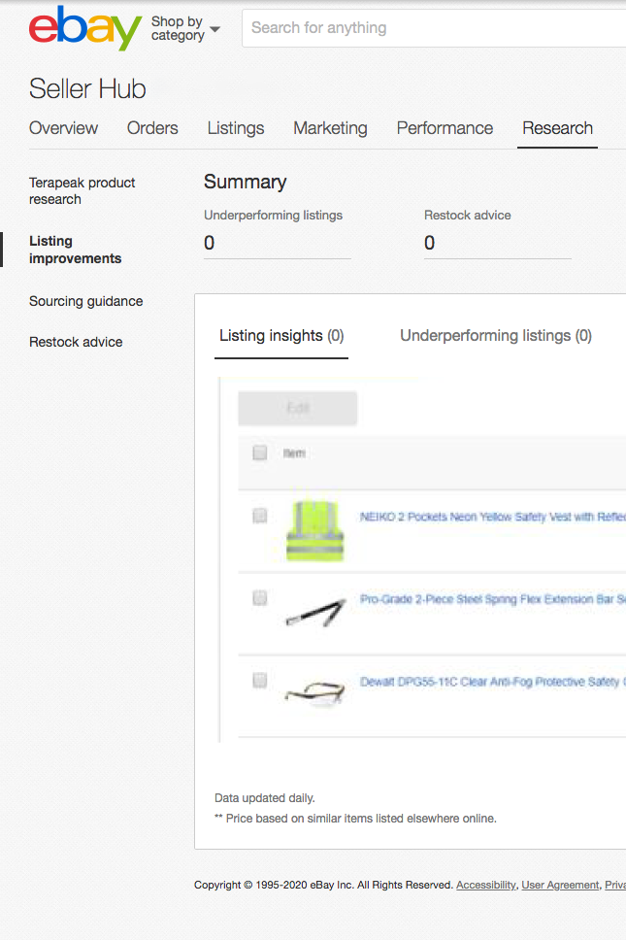
Task: Click the Item column header
Action: (x=294, y=453)
